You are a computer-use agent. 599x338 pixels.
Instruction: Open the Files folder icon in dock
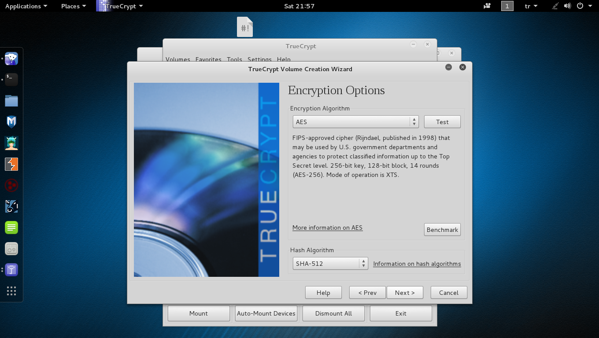coord(11,101)
